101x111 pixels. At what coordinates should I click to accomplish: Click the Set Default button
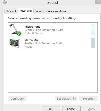[64, 98]
